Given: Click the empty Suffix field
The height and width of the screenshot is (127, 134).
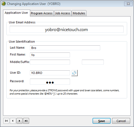Looking at the screenshot, I should point(93,62).
